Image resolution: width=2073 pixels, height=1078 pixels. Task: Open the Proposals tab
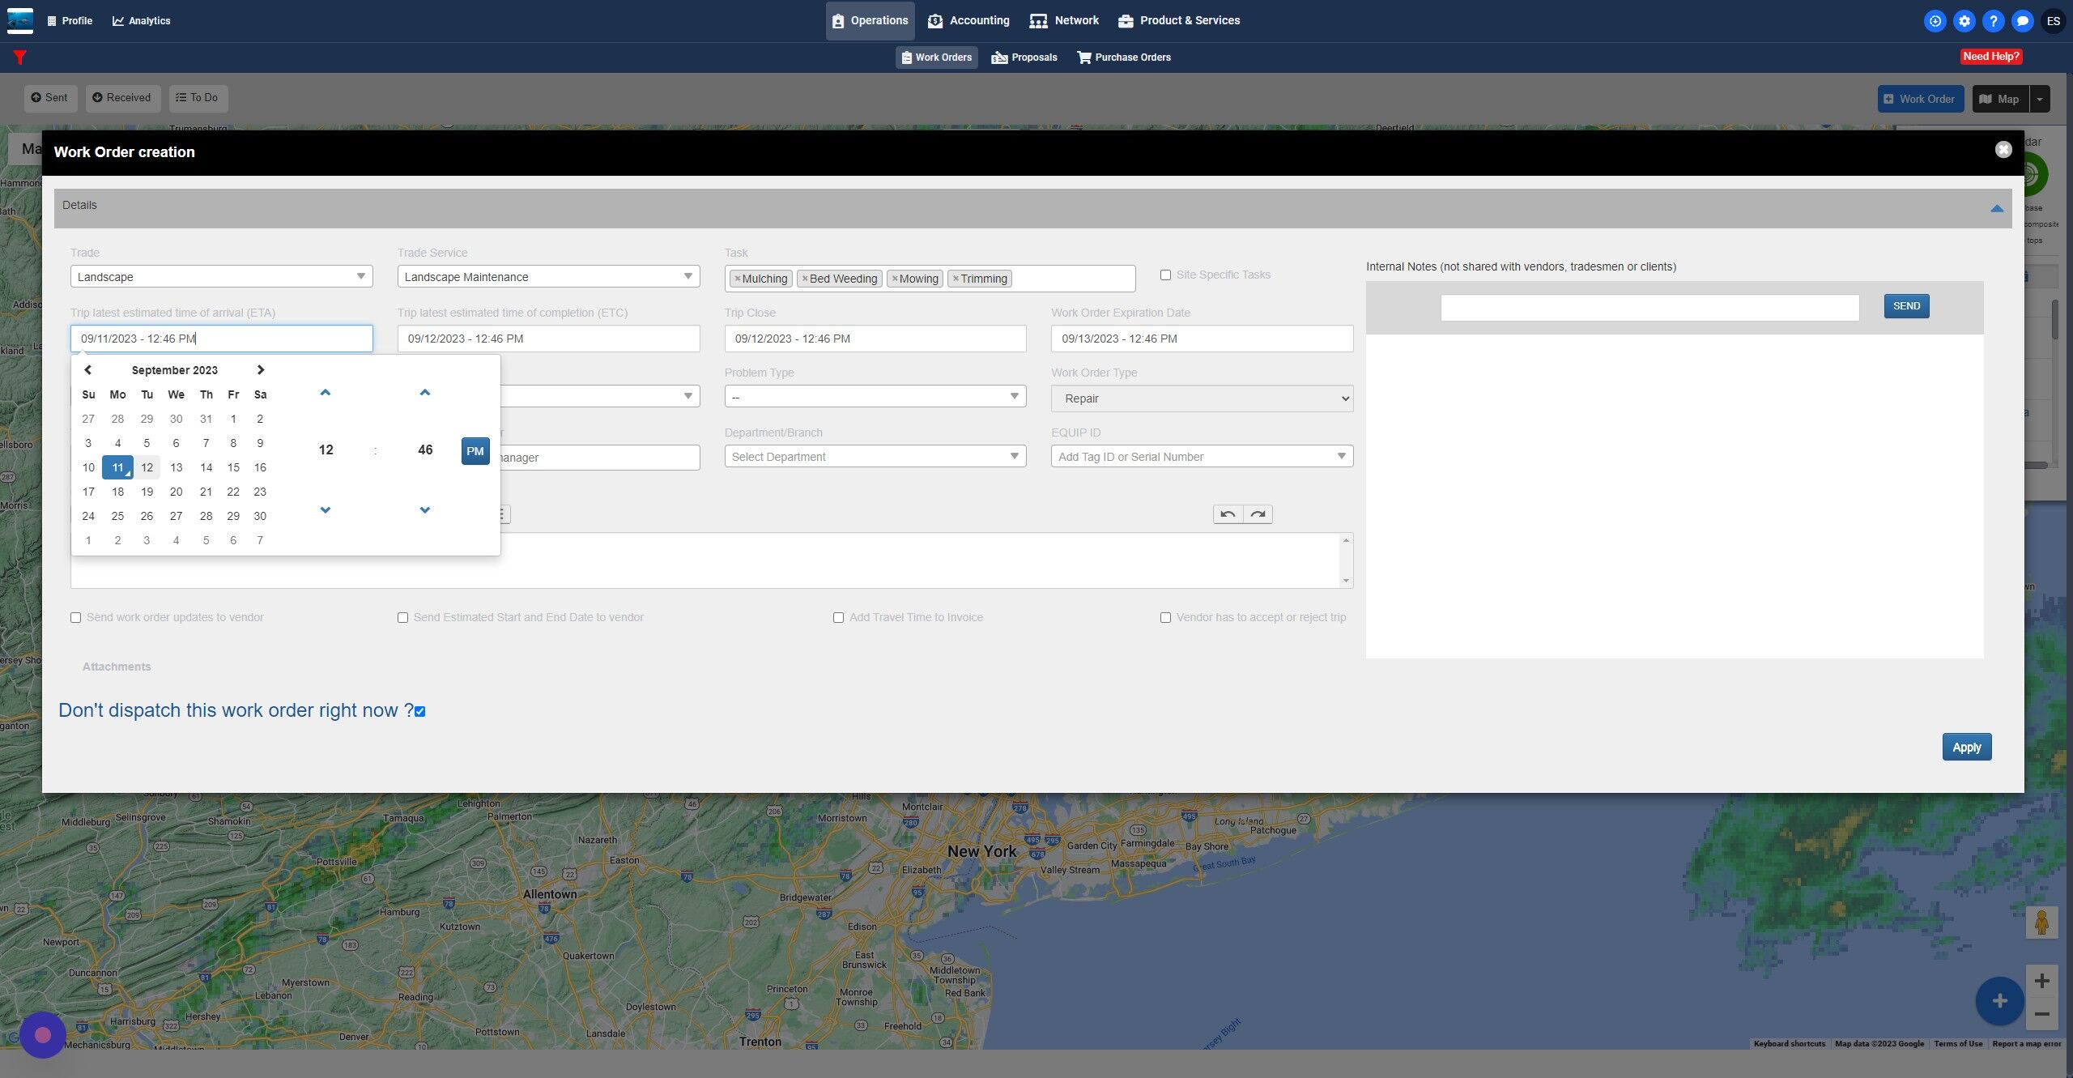(x=1024, y=58)
